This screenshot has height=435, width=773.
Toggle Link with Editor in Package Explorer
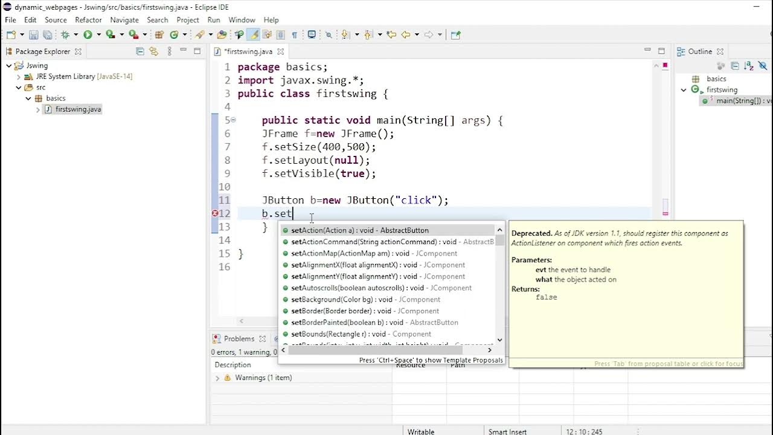(x=153, y=51)
